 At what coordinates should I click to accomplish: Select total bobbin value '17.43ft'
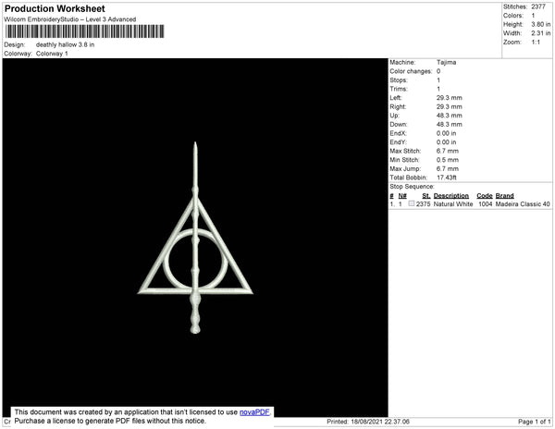tap(447, 178)
